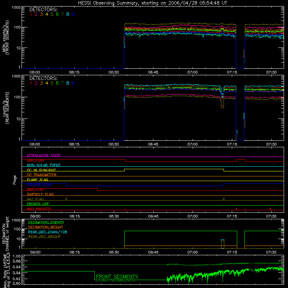Image resolution: width=288 pixels, height=288 pixels.
Task: Click the REAR_DEC_WEIGHT legend entry
Action: coord(44,237)
